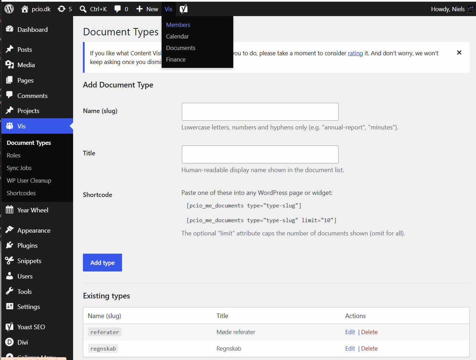Click the Divi circle icon
The height and width of the screenshot is (360, 476).
(9, 342)
